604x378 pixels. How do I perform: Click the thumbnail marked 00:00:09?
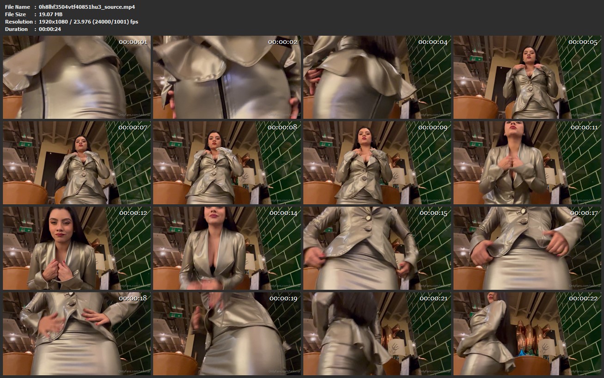[377, 163]
